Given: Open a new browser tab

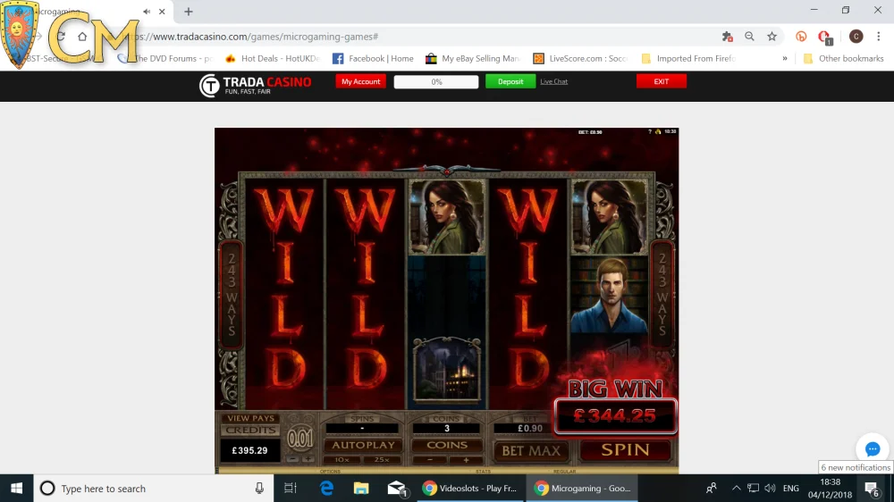Looking at the screenshot, I should point(188,12).
